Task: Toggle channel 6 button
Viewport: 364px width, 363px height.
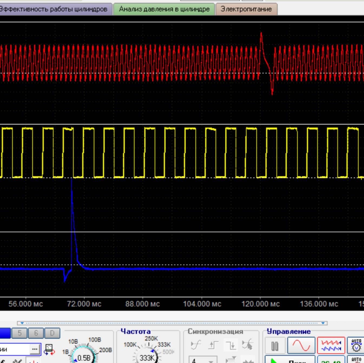Action: click(36, 333)
